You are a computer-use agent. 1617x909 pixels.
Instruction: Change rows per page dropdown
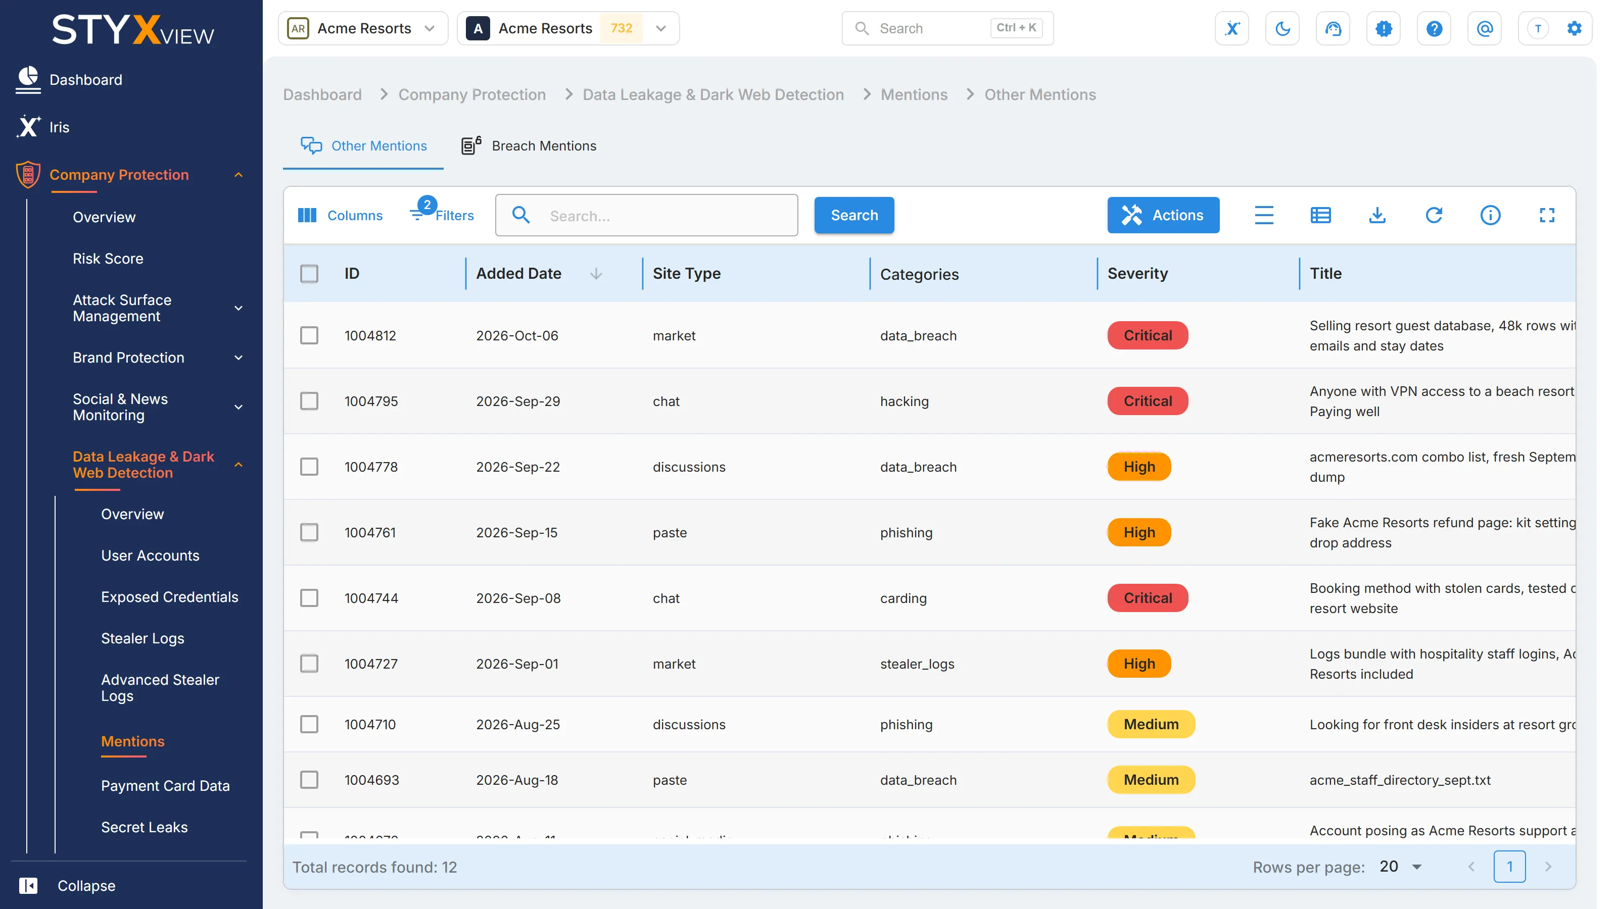click(1401, 867)
